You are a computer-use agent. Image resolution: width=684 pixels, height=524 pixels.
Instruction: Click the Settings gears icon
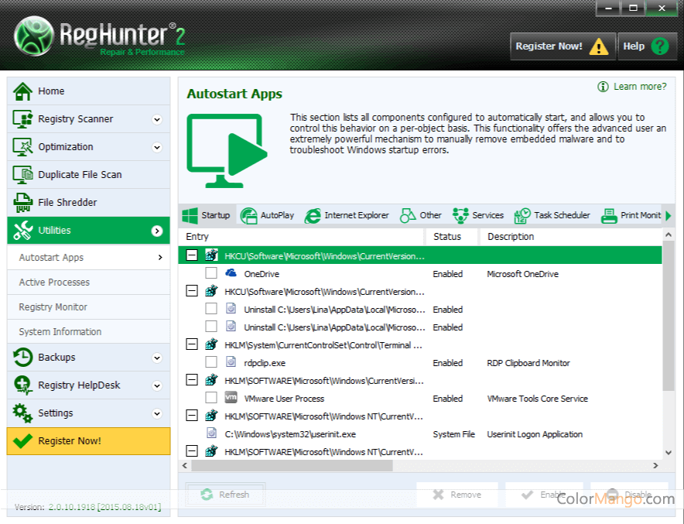[22, 413]
